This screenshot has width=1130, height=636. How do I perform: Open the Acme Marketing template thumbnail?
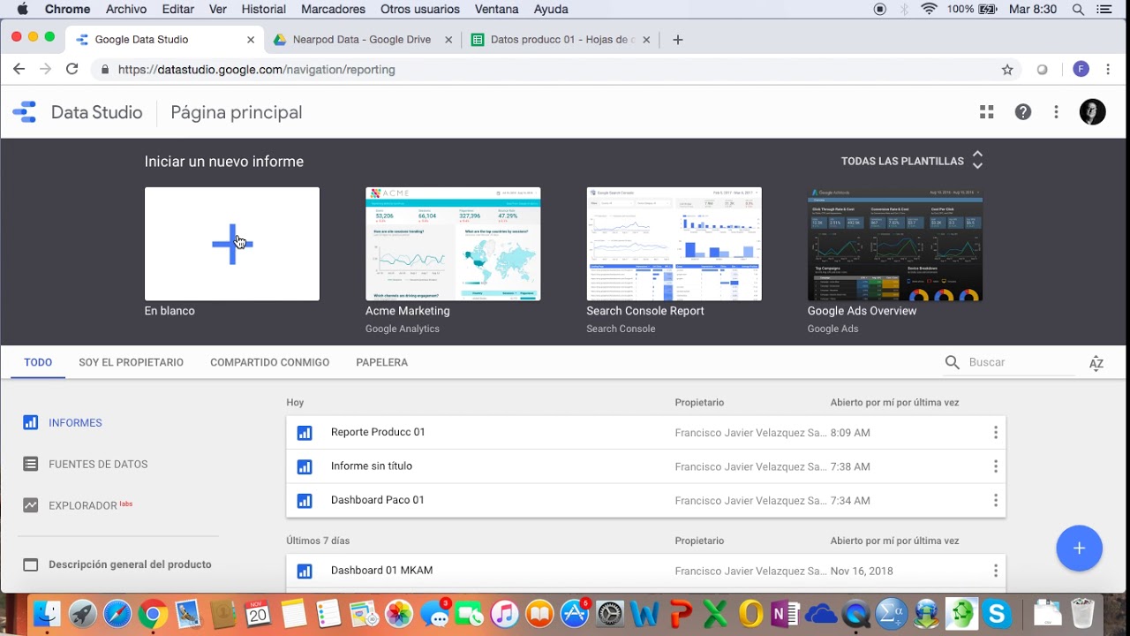click(x=453, y=244)
